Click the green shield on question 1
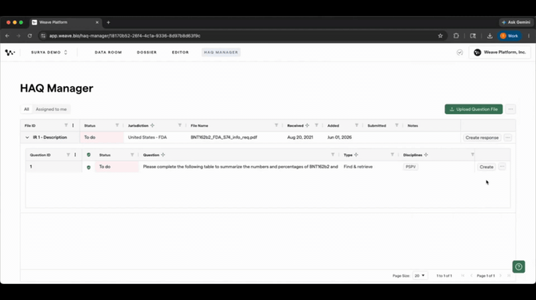Image resolution: width=536 pixels, height=300 pixels. 89,167
